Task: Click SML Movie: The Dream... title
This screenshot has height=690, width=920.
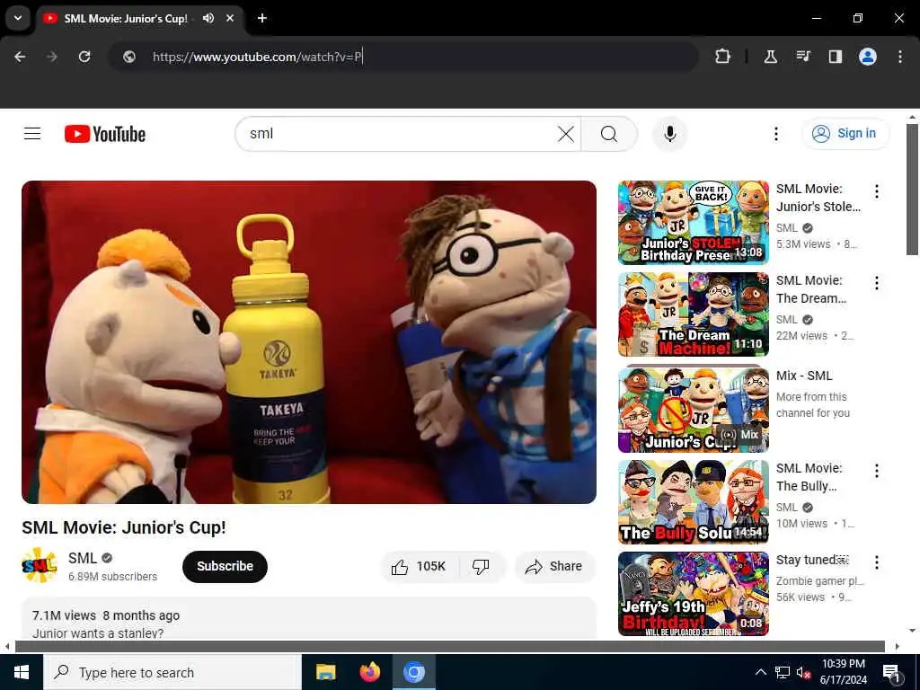Action: 811,289
